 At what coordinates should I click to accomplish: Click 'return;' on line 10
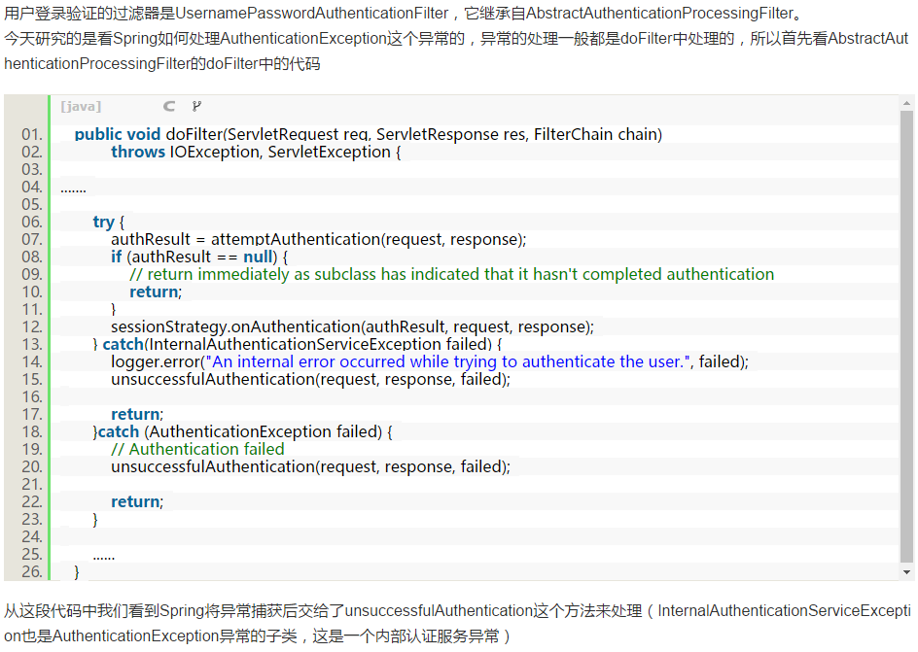[x=156, y=292]
